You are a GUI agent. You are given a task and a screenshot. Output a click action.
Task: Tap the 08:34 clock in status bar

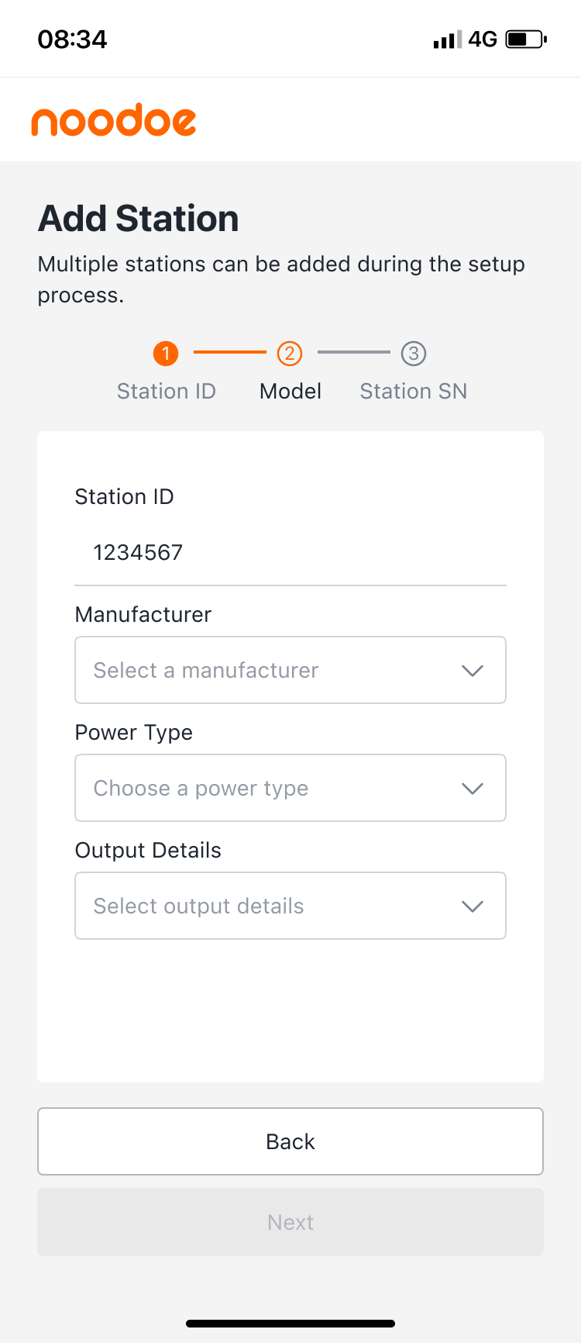72,39
